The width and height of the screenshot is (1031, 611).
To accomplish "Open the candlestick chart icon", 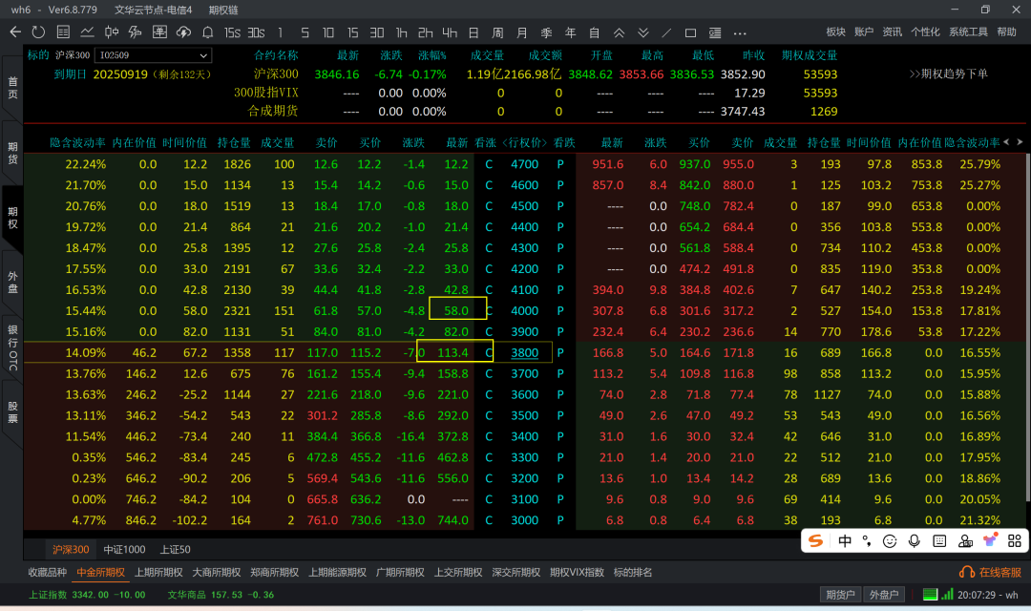I will point(111,32).
